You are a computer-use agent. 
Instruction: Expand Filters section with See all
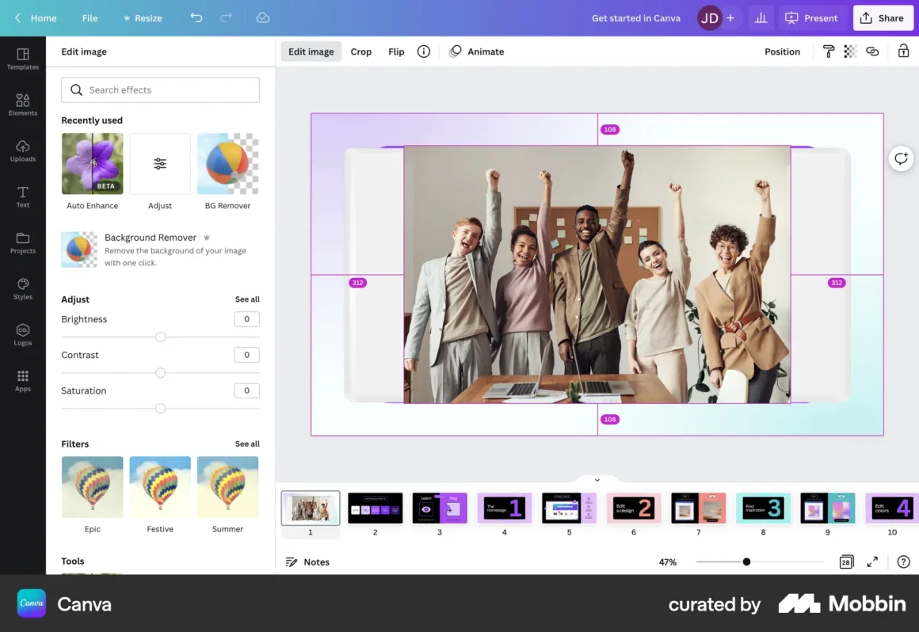(x=247, y=444)
